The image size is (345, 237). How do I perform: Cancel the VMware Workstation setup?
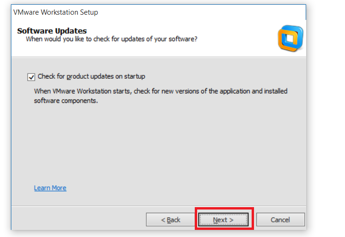coord(280,220)
